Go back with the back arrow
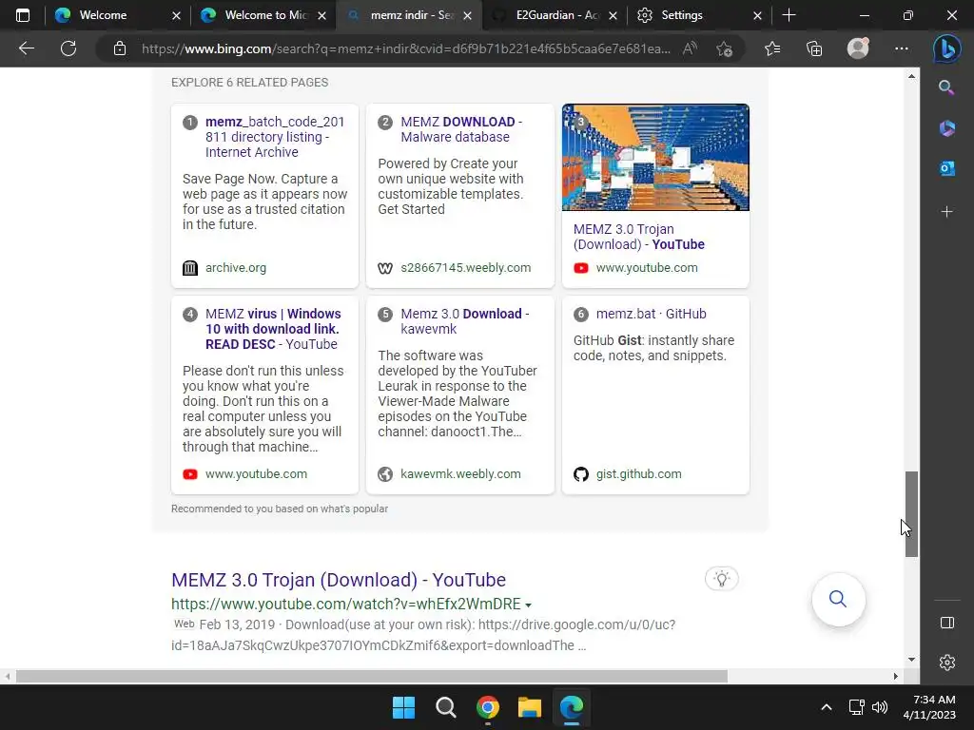This screenshot has width=974, height=730. tap(26, 48)
